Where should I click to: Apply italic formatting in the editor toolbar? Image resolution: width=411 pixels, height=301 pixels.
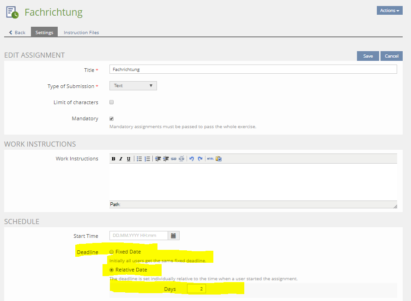[x=121, y=159]
